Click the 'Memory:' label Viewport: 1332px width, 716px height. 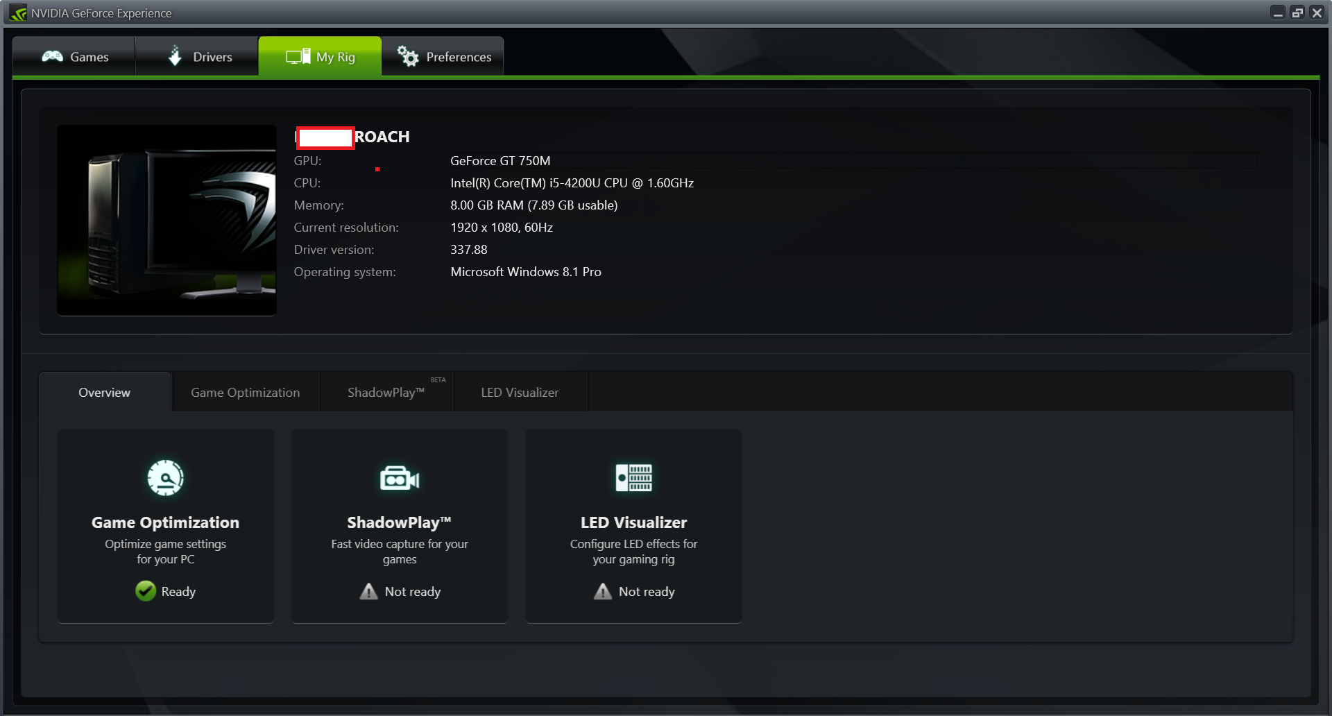pos(319,205)
